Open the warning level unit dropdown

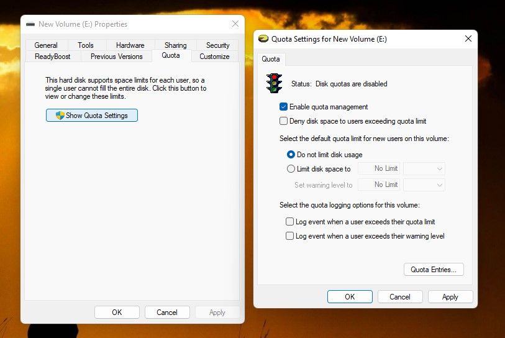tap(424, 185)
